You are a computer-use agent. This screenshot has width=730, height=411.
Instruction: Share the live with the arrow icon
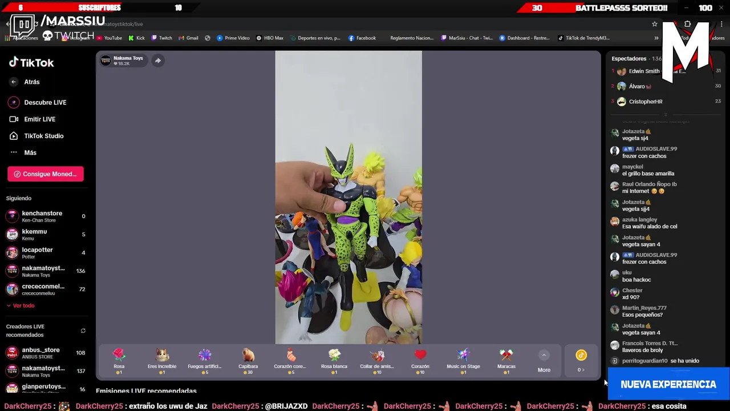(x=158, y=61)
